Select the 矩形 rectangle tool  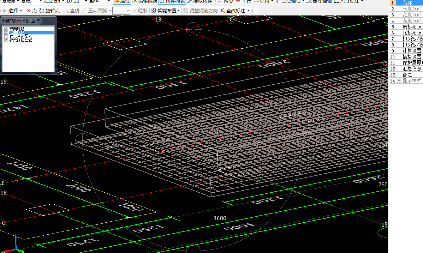[x=139, y=11]
